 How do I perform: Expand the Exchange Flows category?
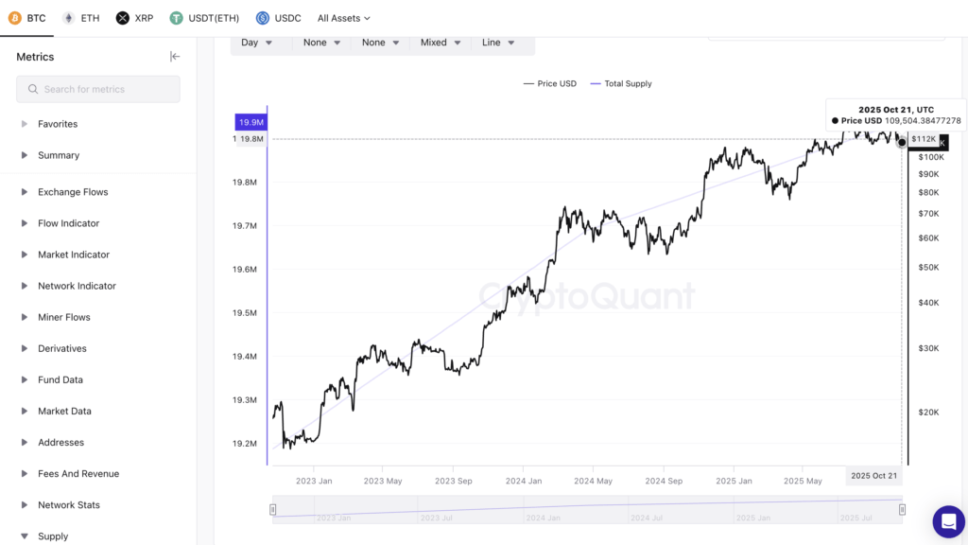click(73, 192)
